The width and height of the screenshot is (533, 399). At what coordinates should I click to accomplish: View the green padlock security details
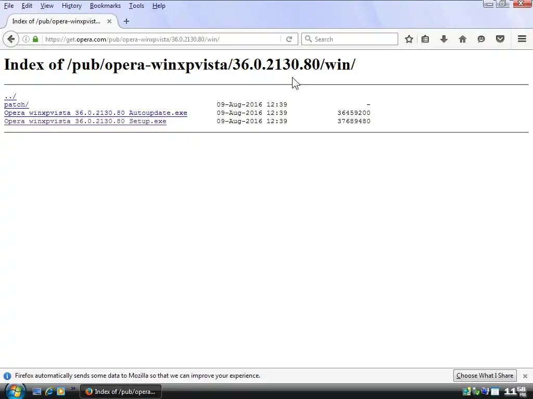pyautogui.click(x=35, y=39)
